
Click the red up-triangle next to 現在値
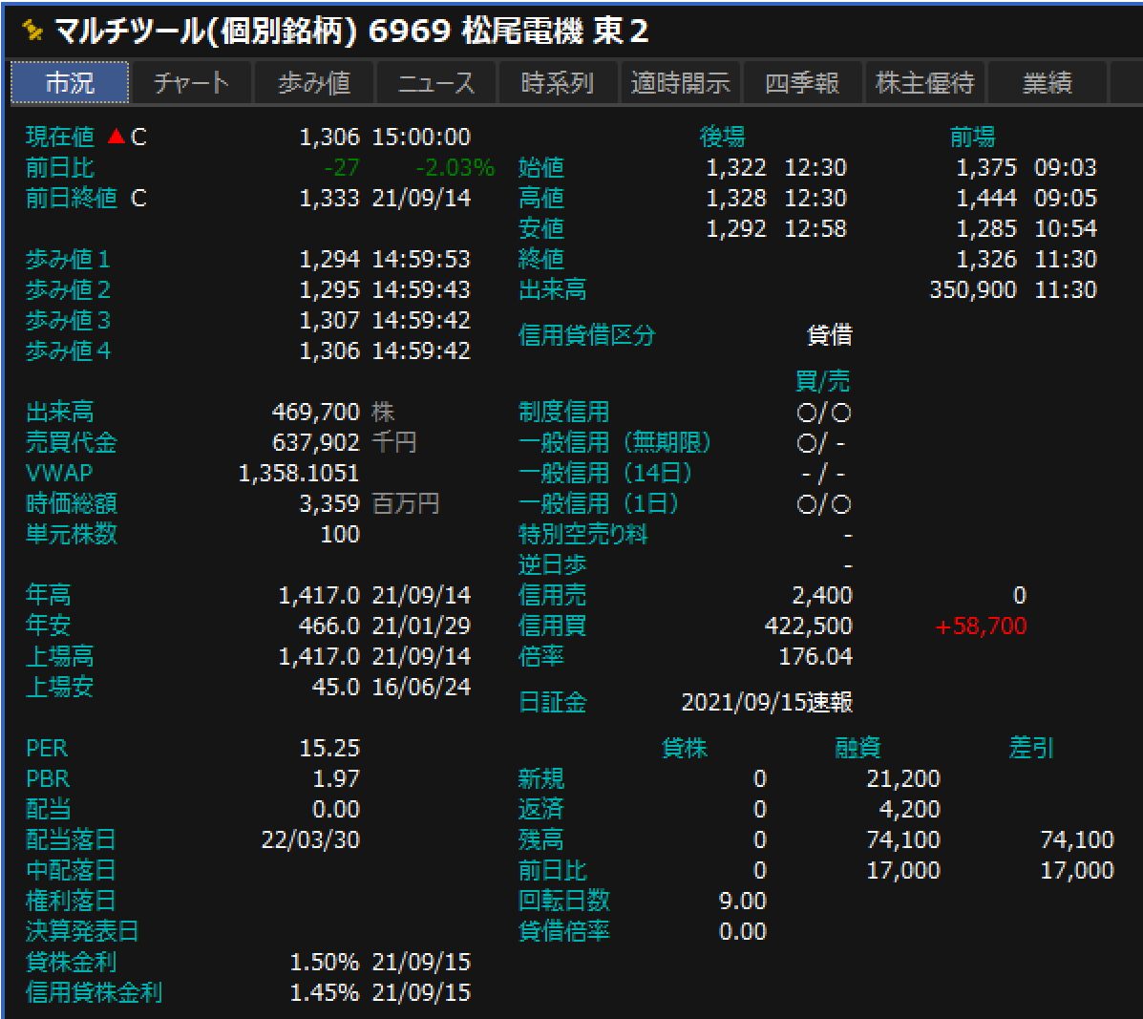click(x=116, y=137)
